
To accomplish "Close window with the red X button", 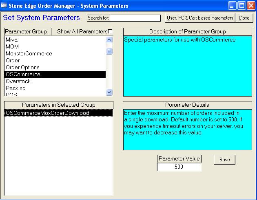I will (x=251, y=6).
